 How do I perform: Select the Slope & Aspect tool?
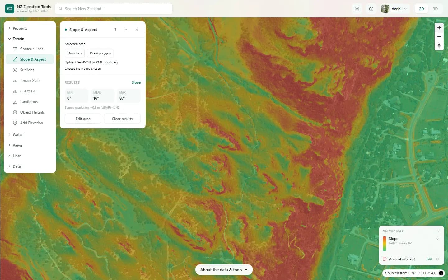30,59
